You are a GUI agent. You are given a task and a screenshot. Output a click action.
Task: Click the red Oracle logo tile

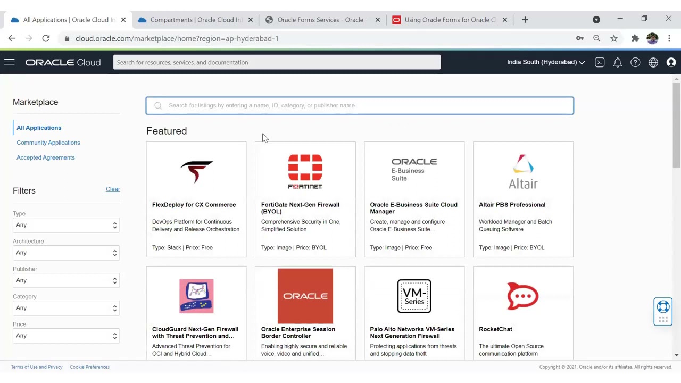[305, 296]
